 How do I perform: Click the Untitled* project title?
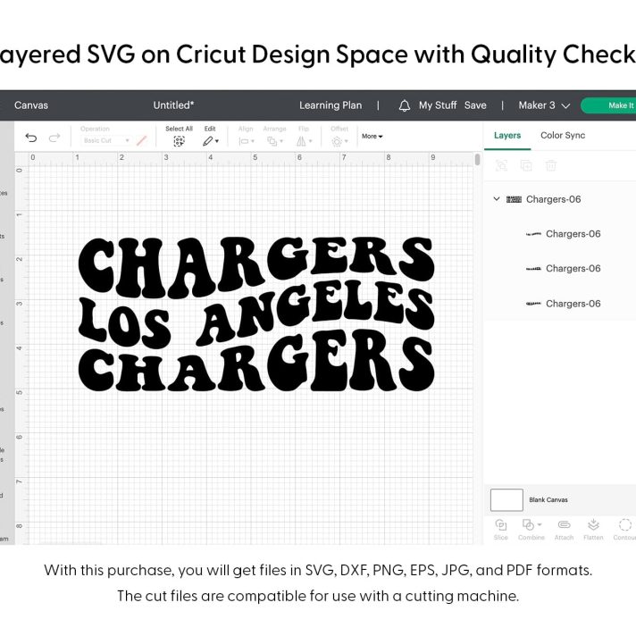[x=173, y=105]
